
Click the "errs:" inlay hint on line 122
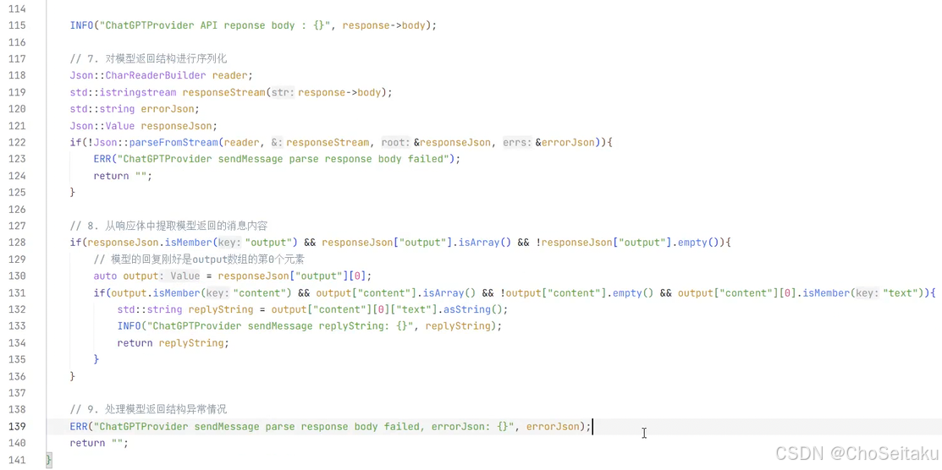tap(518, 143)
